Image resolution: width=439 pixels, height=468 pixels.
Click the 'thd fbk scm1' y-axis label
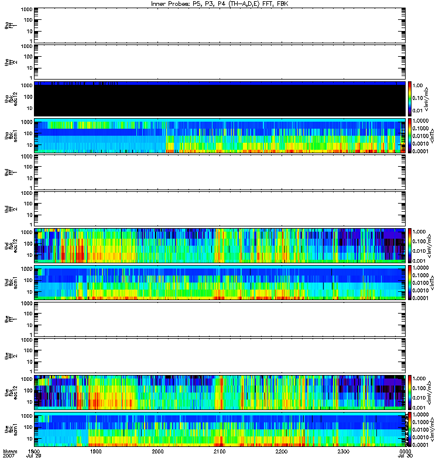[11, 283]
